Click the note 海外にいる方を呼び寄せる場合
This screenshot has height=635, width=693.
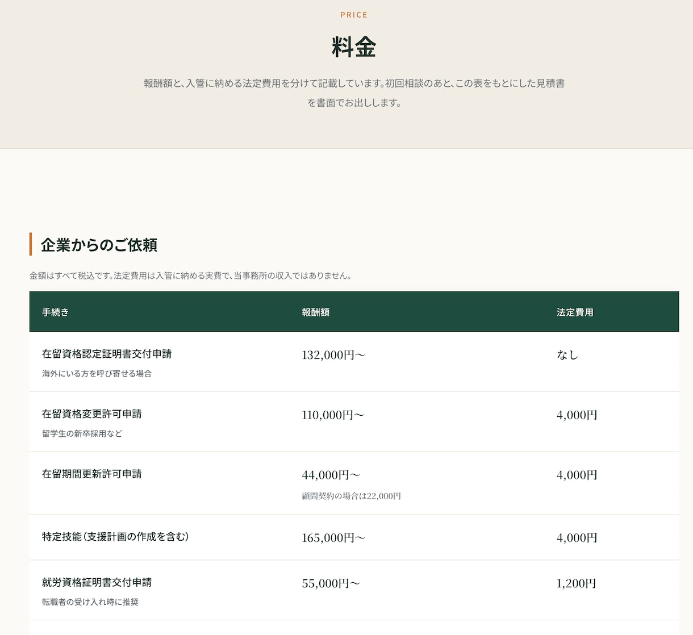(x=97, y=373)
